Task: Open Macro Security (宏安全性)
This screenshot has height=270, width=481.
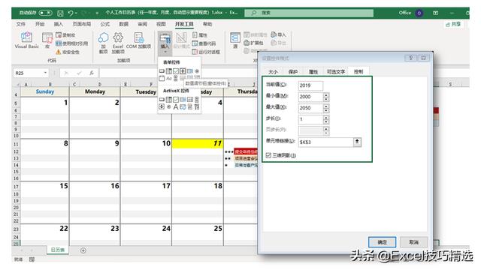Action: (68, 52)
